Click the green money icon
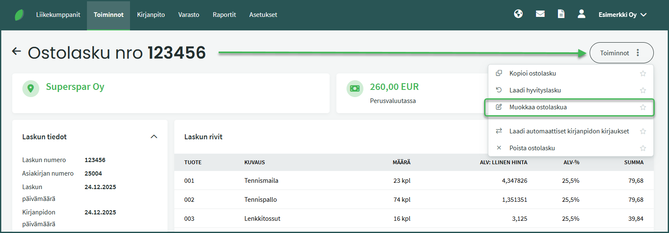The height and width of the screenshot is (233, 669). coord(355,89)
